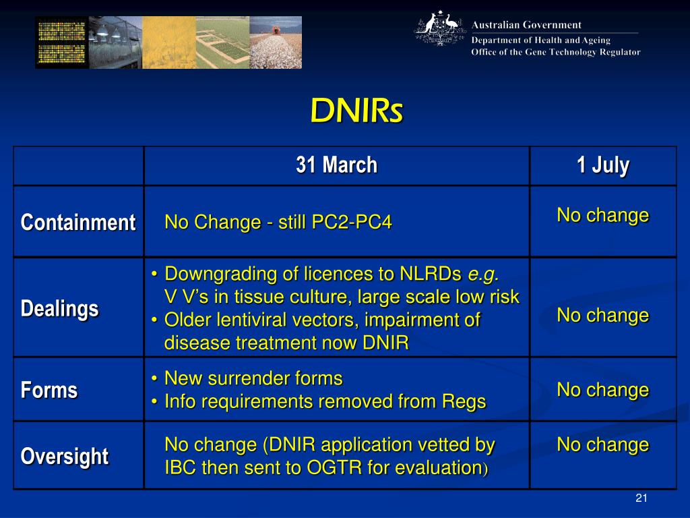Click 'No change' in Oversight 1 July cell
The height and width of the screenshot is (518, 690).
tap(603, 444)
